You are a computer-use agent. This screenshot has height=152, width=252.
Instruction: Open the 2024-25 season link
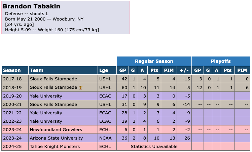[12, 146]
